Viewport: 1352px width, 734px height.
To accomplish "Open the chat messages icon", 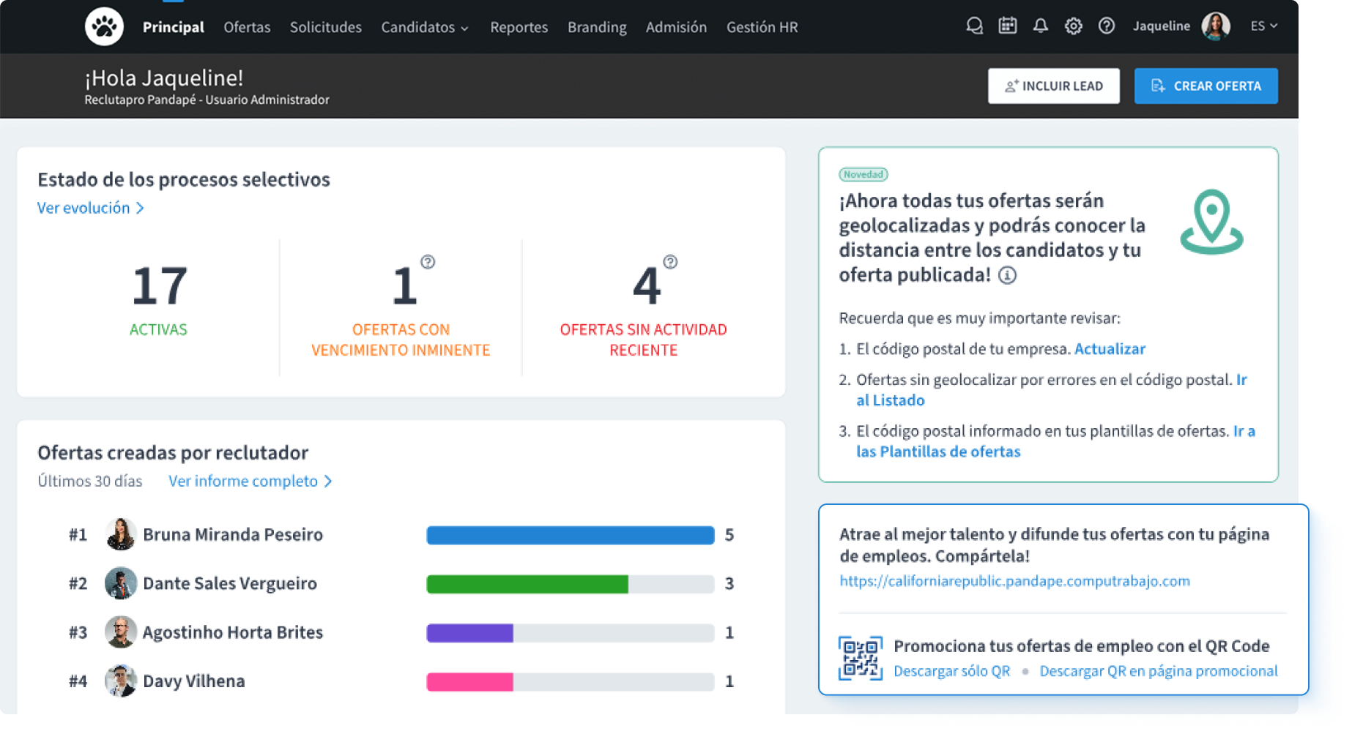I will click(973, 26).
